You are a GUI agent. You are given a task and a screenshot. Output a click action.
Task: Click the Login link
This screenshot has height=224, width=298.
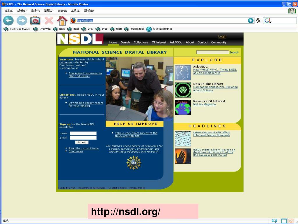tap(222, 36)
